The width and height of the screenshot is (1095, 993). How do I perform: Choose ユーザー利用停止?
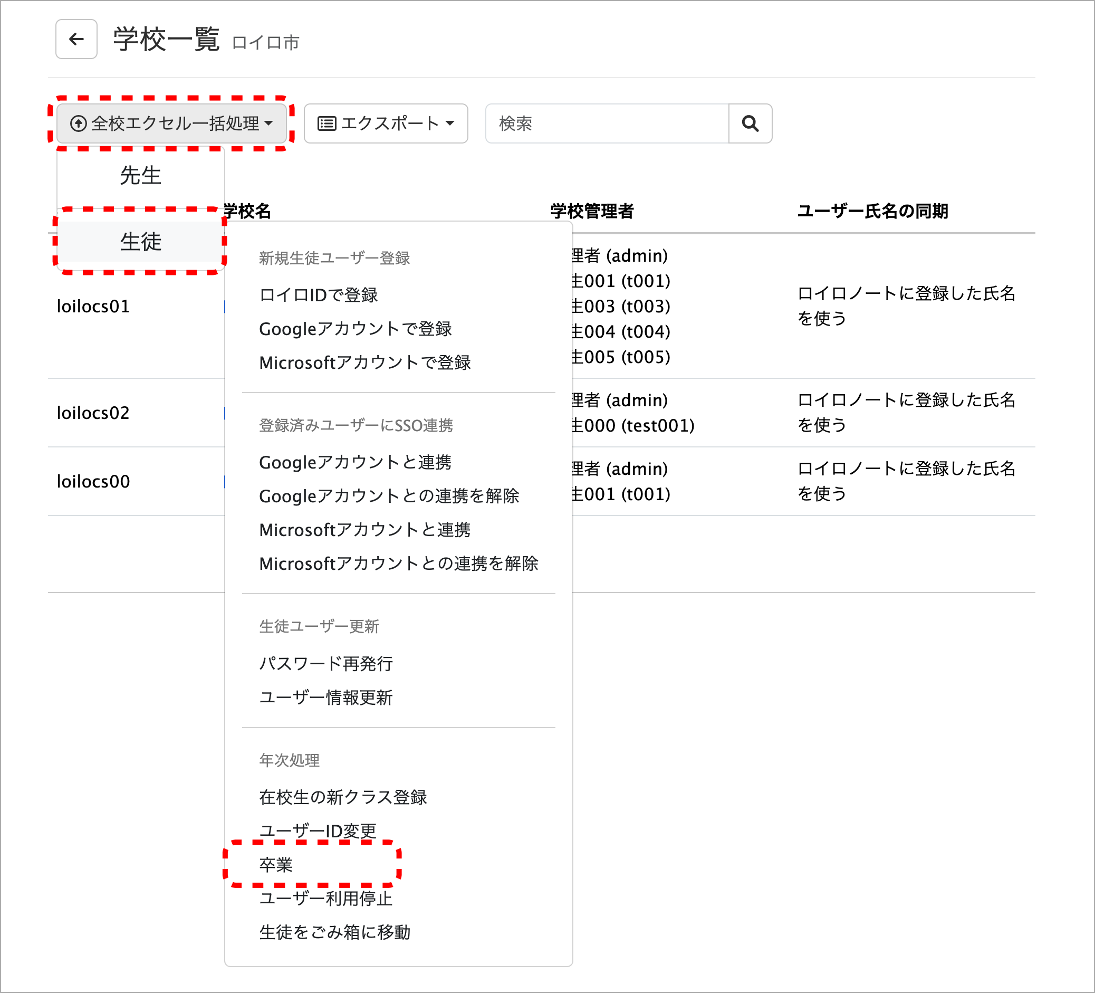[326, 898]
